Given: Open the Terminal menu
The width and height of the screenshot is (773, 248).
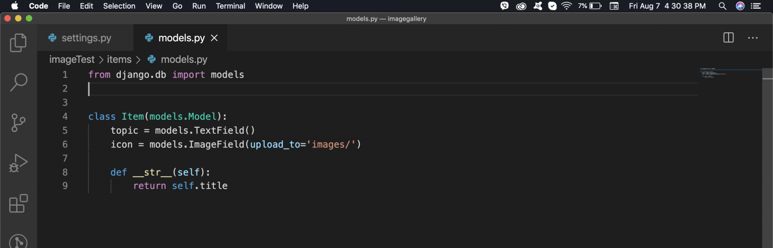Looking at the screenshot, I should pos(230,6).
